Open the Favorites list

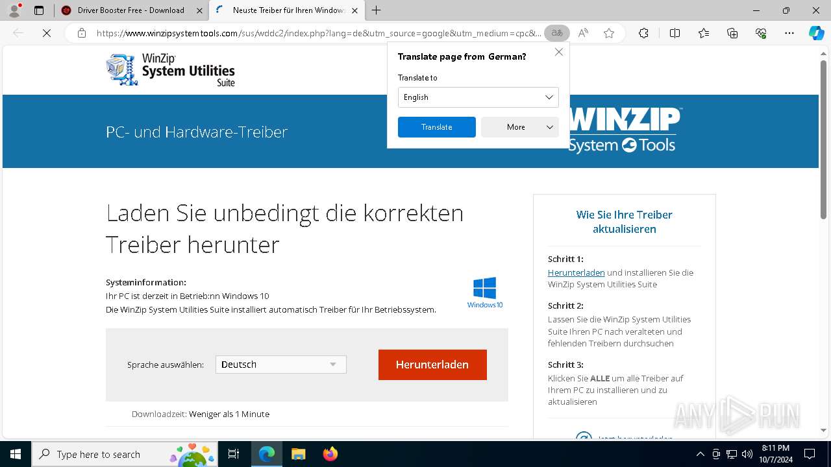(x=704, y=33)
